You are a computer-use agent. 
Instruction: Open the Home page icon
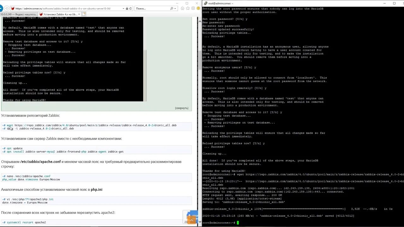(x=182, y=9)
